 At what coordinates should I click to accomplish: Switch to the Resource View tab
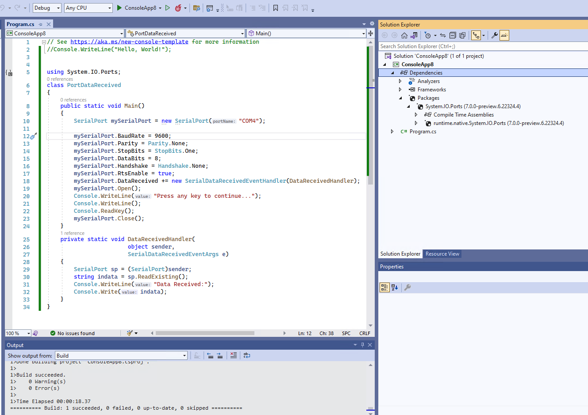click(x=442, y=254)
